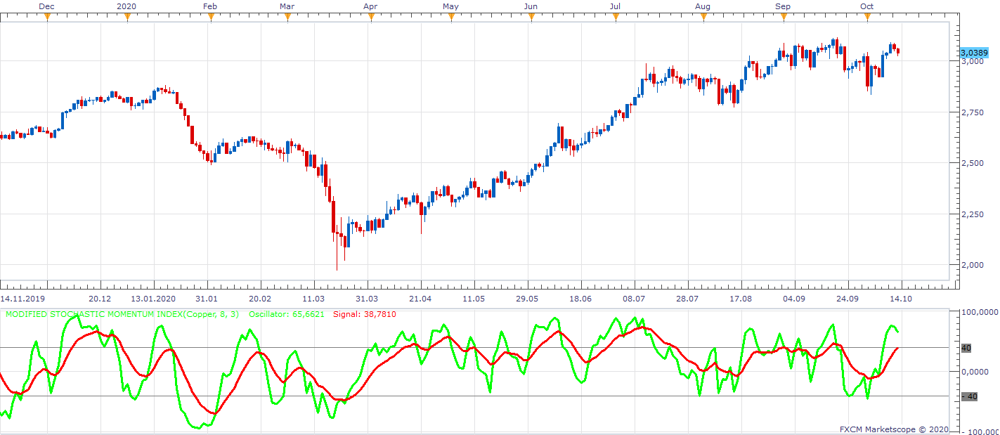Select the upper 40 level label
Screen dimensions: 1000x435
point(966,348)
